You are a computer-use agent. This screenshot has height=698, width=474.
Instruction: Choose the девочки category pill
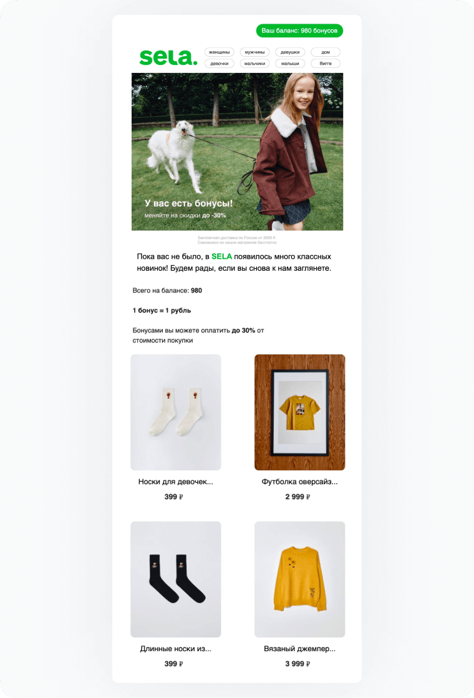coord(220,64)
